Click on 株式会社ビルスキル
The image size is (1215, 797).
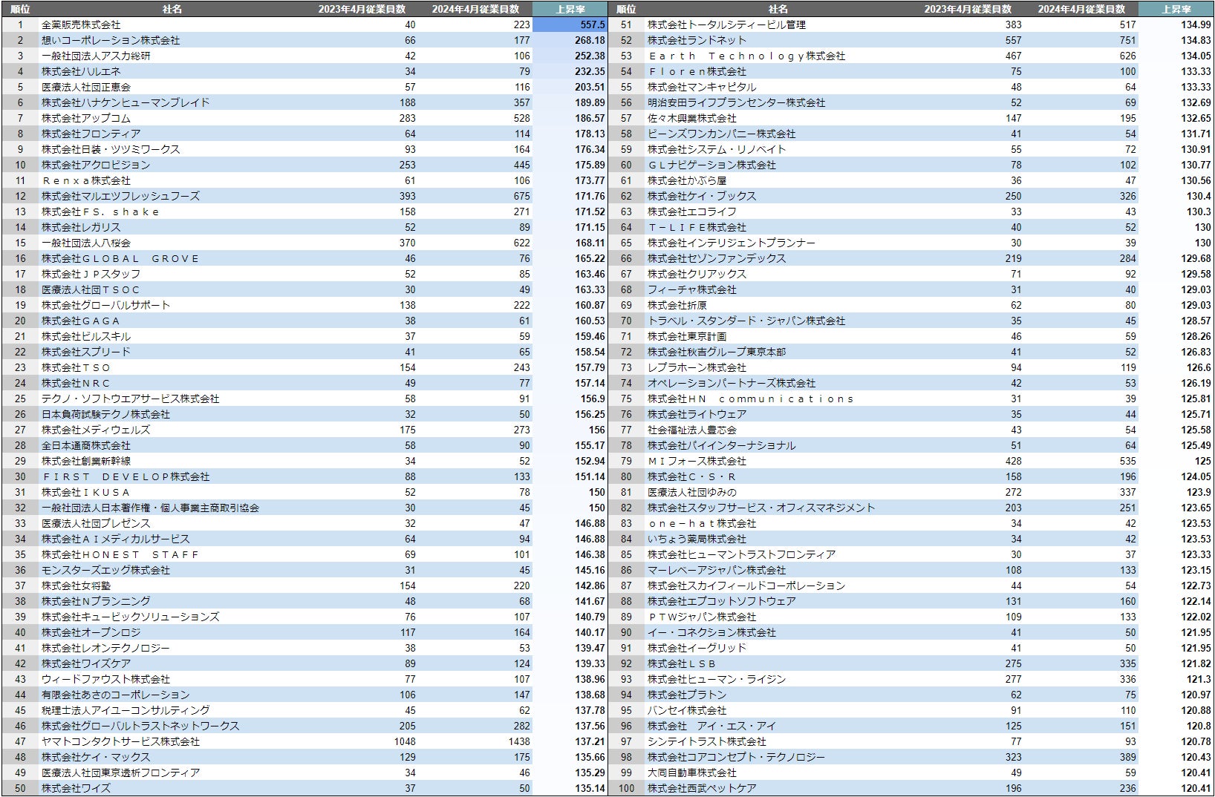(86, 336)
